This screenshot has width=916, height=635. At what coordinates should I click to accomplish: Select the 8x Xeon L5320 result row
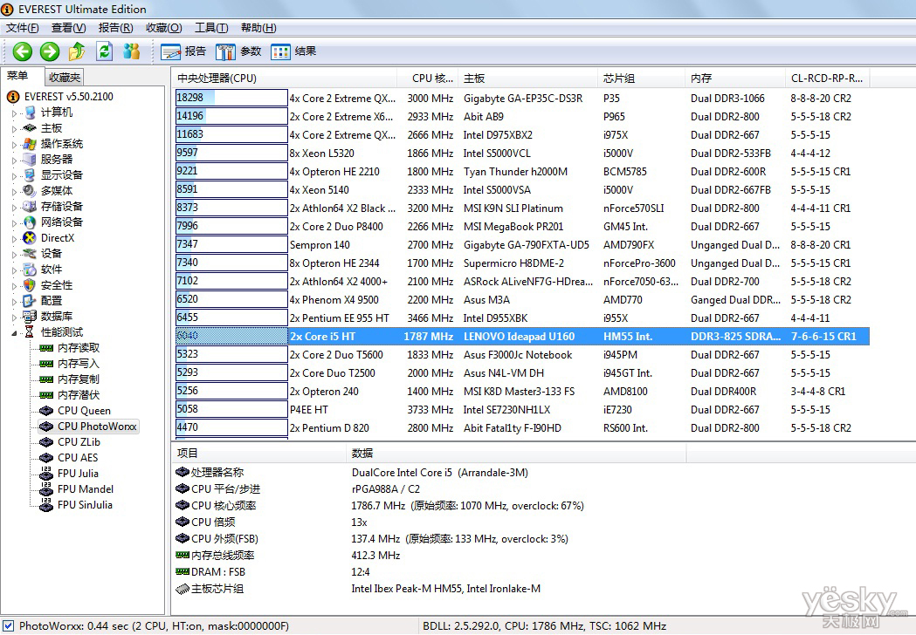tap(522, 153)
